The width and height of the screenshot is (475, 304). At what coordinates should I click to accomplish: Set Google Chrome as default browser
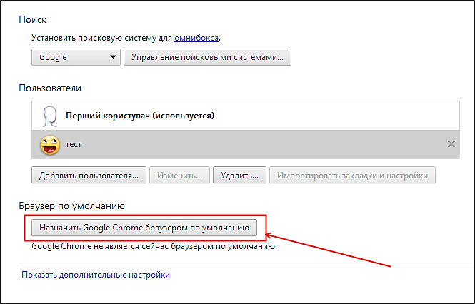coord(144,228)
